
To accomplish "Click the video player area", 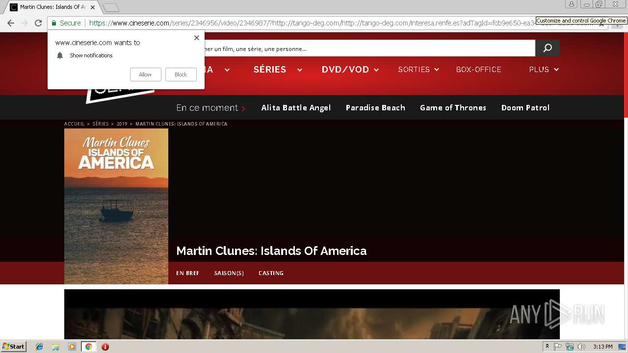I will point(312,314).
